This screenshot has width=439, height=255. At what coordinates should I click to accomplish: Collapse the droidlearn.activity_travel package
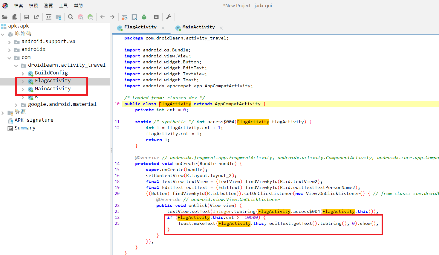(x=16, y=66)
